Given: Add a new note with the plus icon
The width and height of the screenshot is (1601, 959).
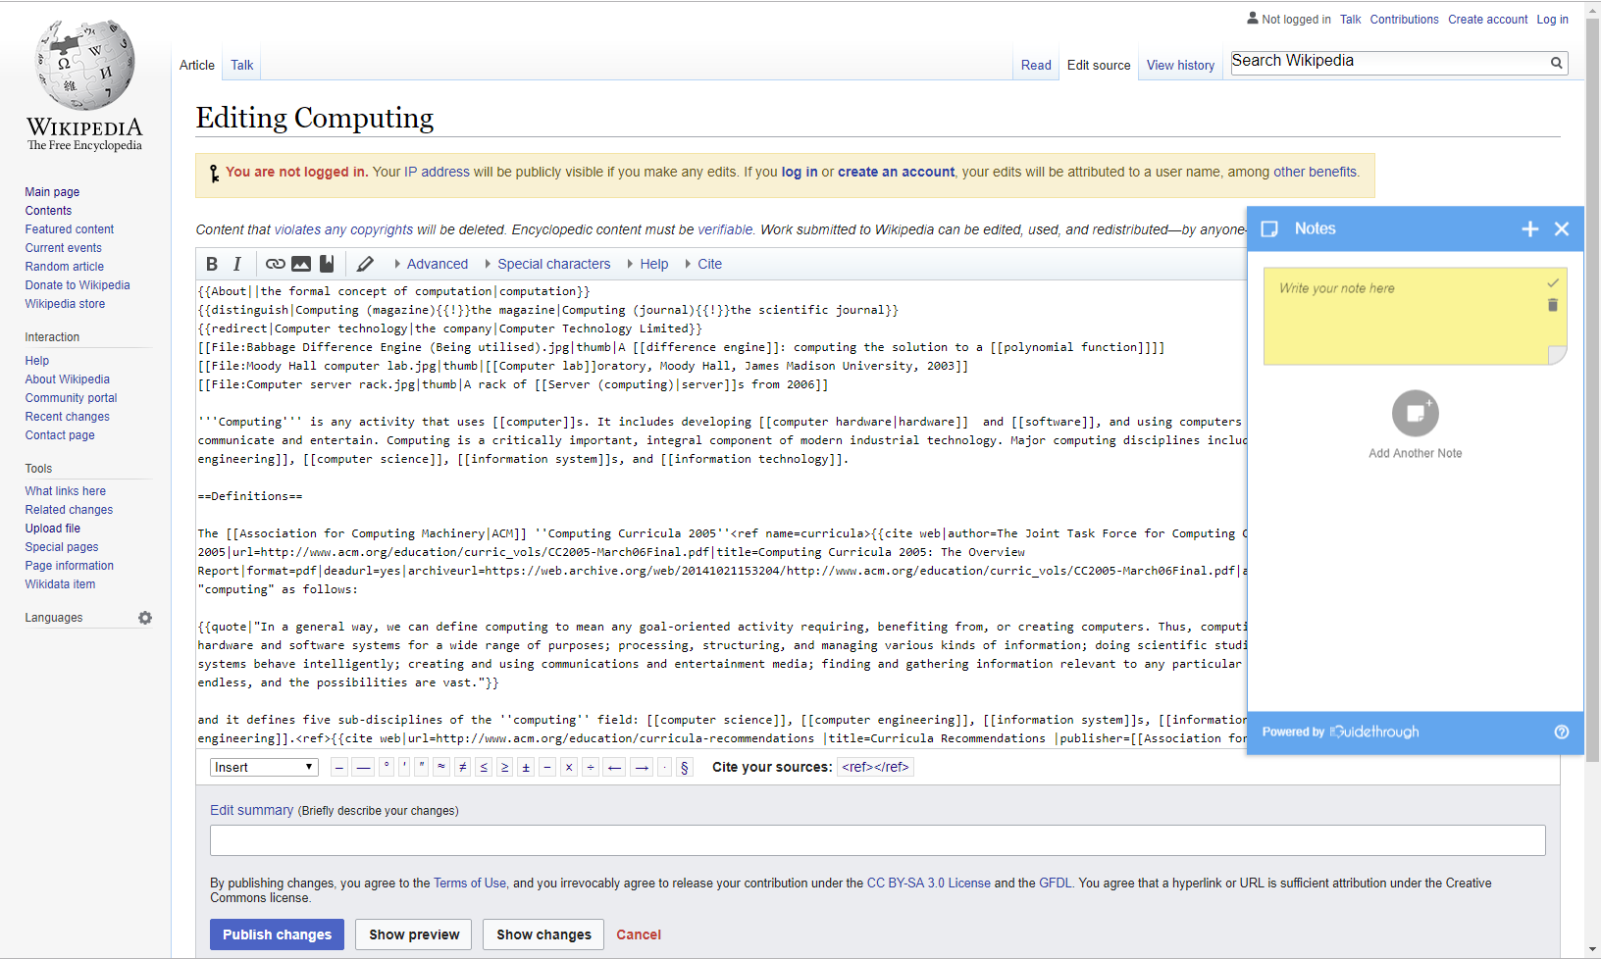Looking at the screenshot, I should 1530,228.
